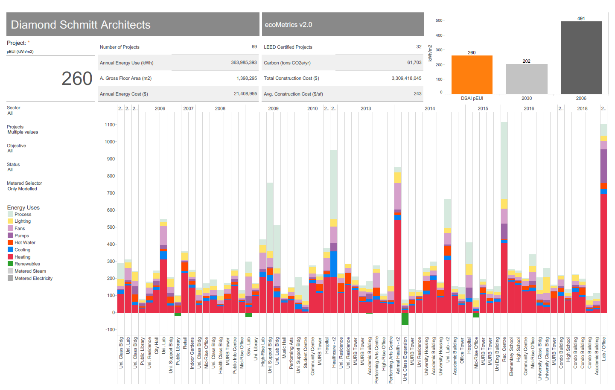The image size is (615, 390).
Task: Click the Uni. Class Expansion negative green bar
Action: coord(405,319)
